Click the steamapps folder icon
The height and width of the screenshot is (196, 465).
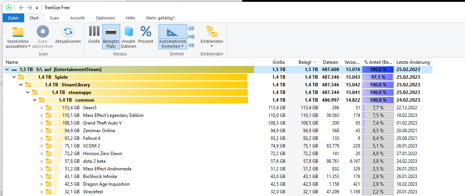(35, 92)
